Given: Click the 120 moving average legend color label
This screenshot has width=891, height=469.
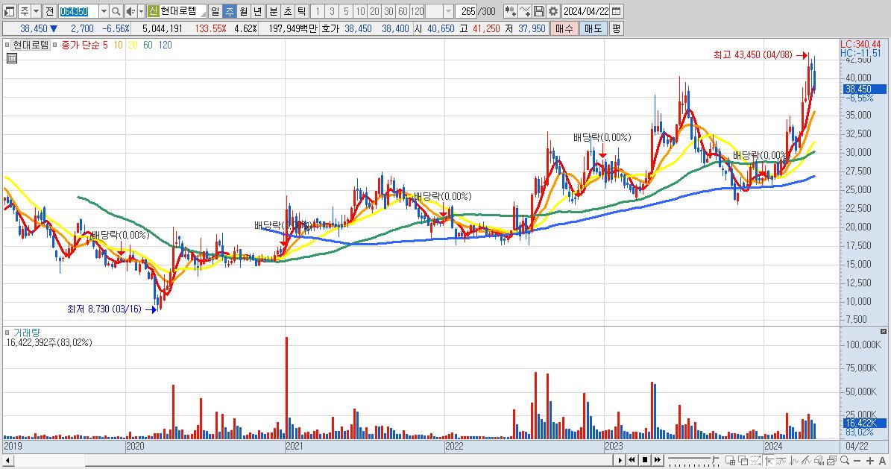Looking at the screenshot, I should pyautogui.click(x=166, y=45).
